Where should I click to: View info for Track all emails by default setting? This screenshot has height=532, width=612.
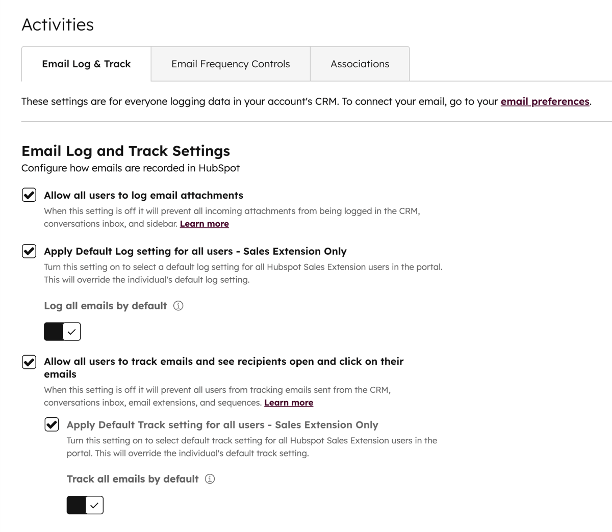(x=210, y=478)
